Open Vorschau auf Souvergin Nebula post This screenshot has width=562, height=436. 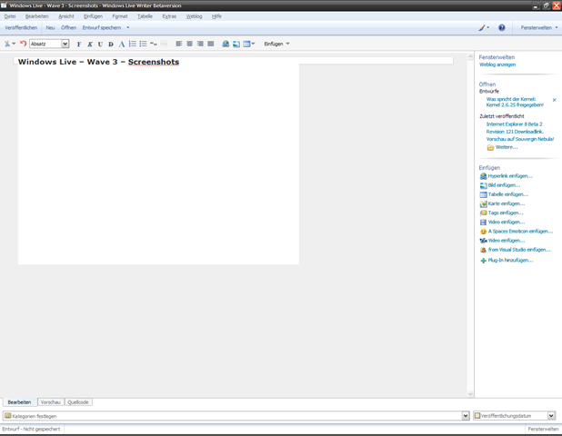click(520, 139)
